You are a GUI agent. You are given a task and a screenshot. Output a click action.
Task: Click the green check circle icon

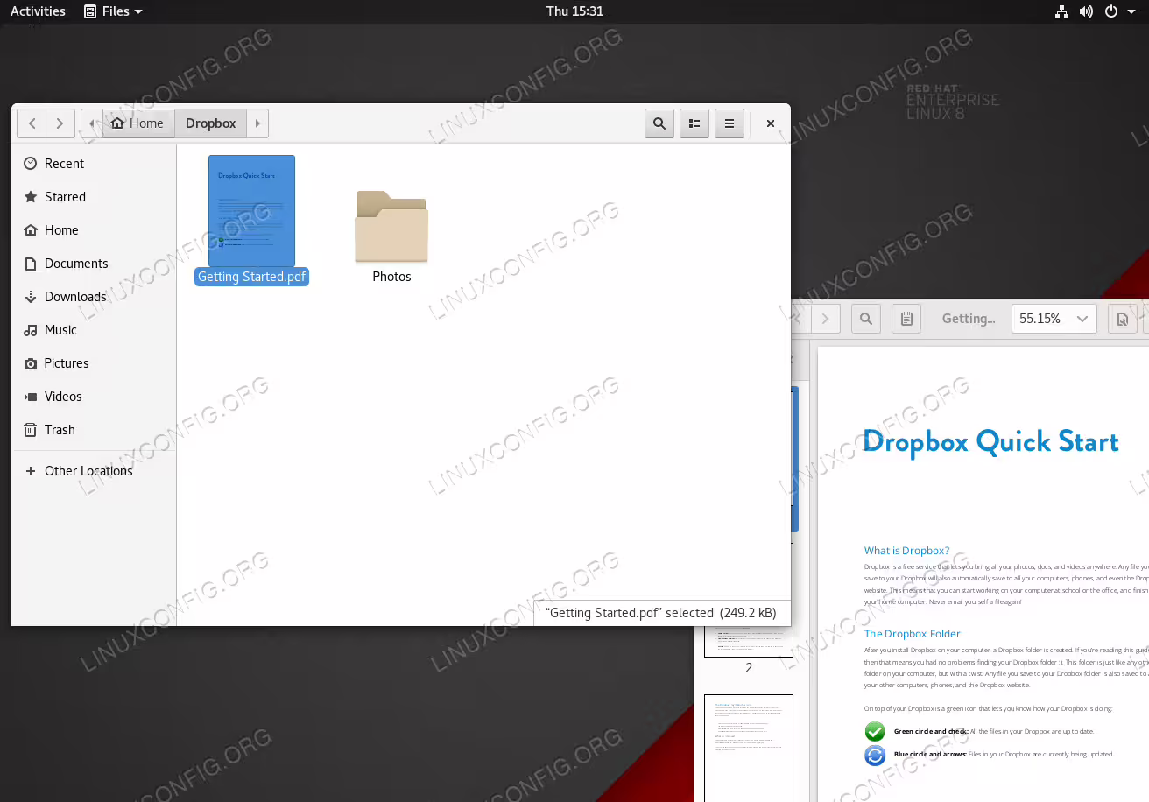click(x=875, y=731)
